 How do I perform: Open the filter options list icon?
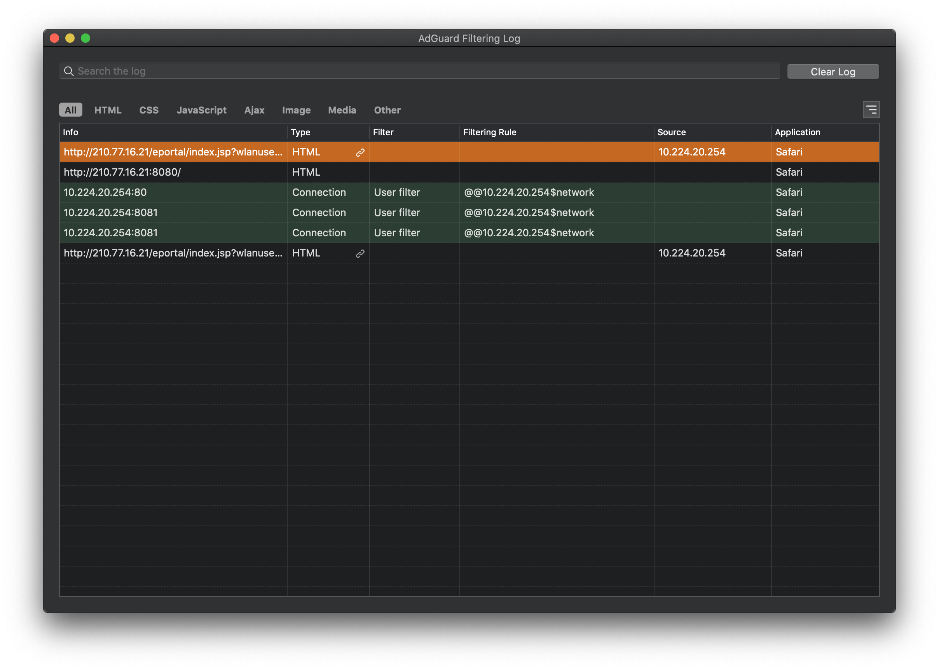coord(871,110)
